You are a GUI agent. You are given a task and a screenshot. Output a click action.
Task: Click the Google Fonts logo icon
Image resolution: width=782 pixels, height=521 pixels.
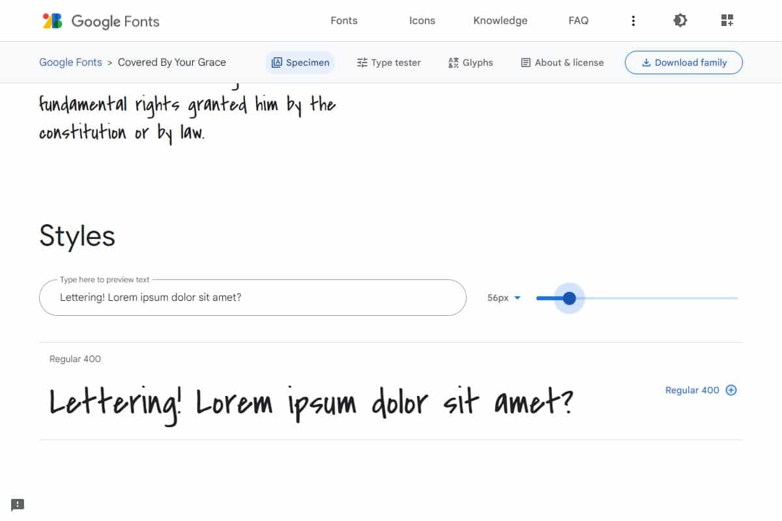52,21
